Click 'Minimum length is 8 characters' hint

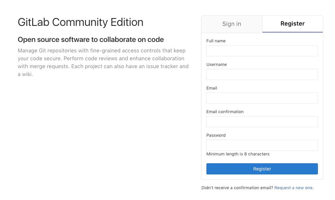tap(238, 154)
